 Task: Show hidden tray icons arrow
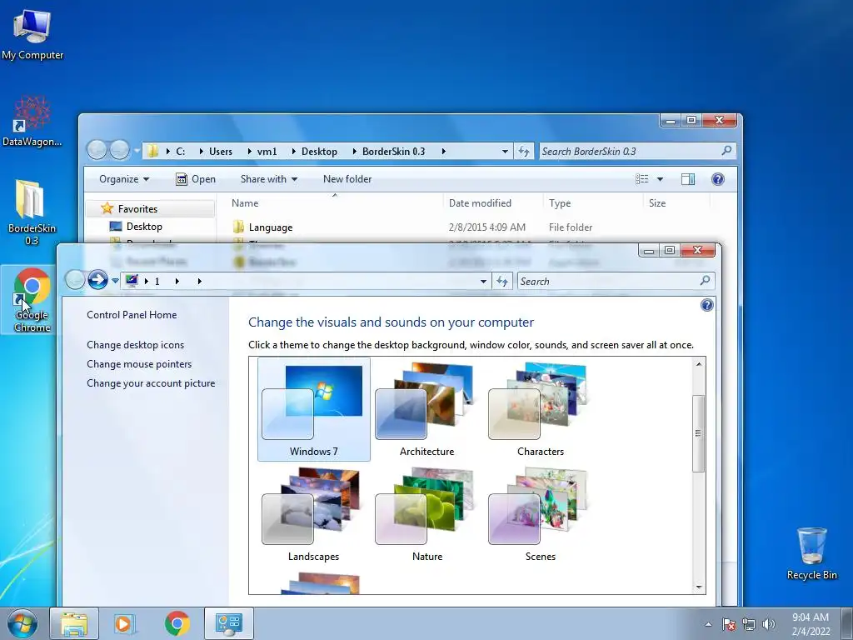pos(708,625)
